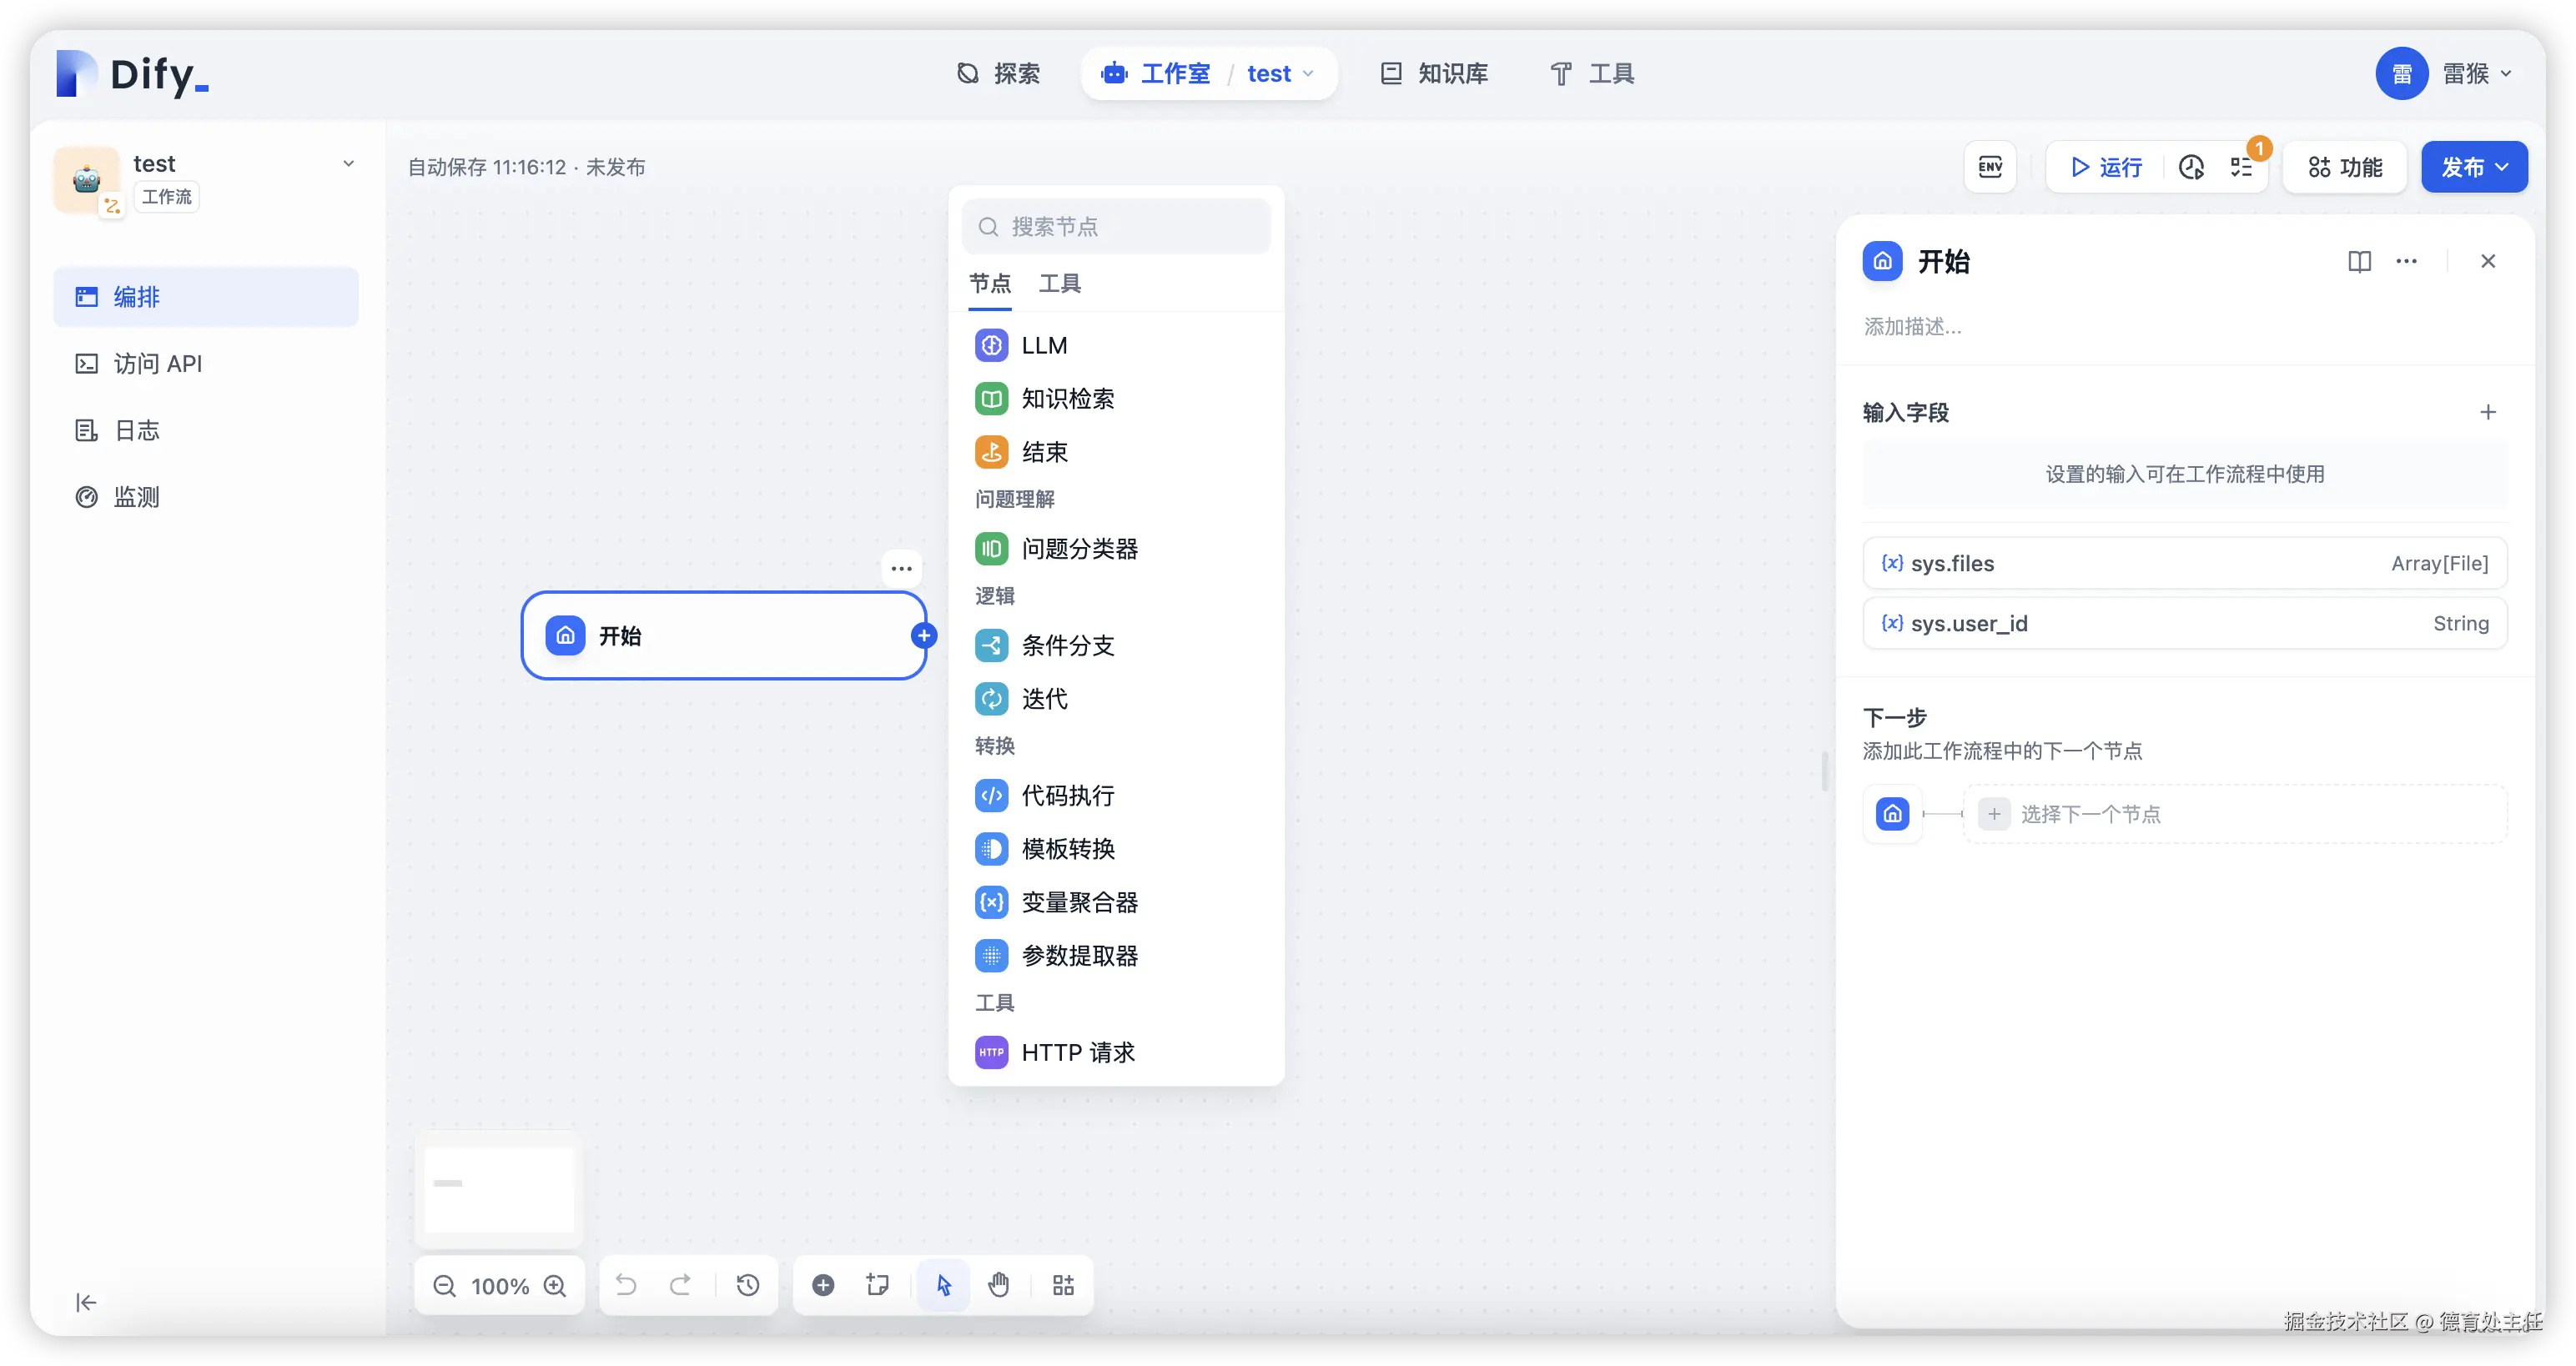Image resolution: width=2576 pixels, height=1366 pixels.
Task: Select the LLM node from the node panel
Action: [1041, 345]
